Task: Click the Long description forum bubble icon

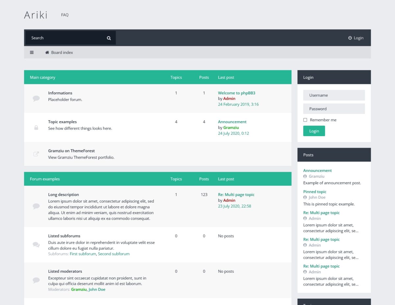Action: (x=36, y=206)
